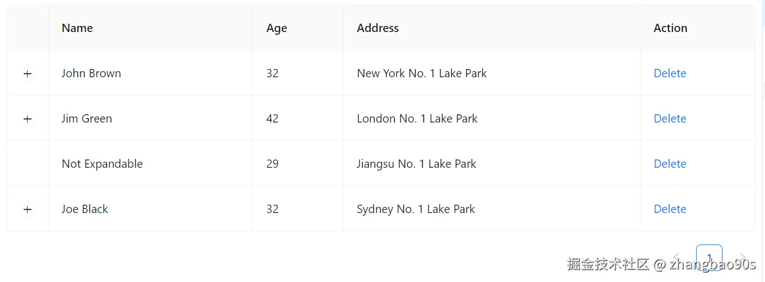The image size is (765, 282).
Task: Expand the Joe Black row
Action: click(x=28, y=209)
